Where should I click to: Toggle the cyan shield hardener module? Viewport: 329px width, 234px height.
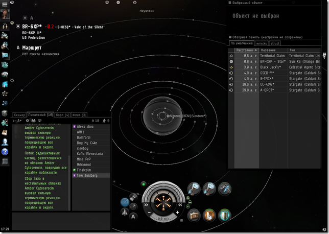click(224, 215)
